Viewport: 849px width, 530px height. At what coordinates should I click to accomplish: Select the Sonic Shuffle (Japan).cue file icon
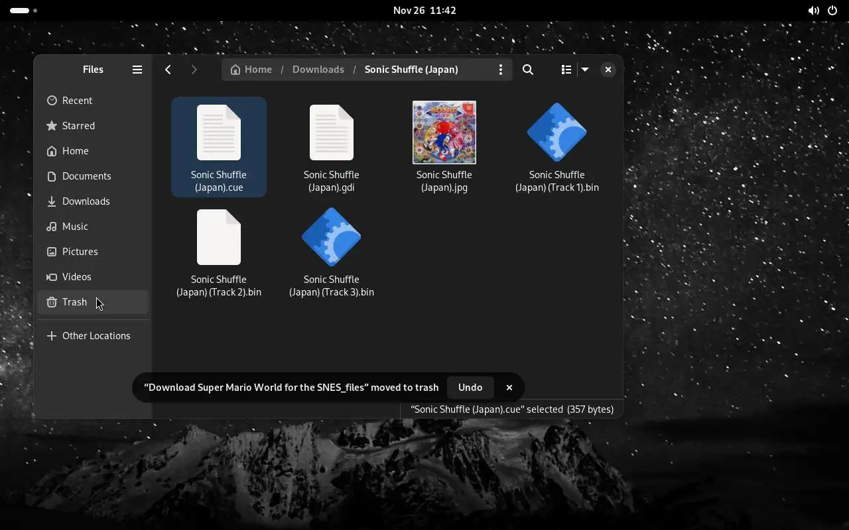pyautogui.click(x=219, y=132)
